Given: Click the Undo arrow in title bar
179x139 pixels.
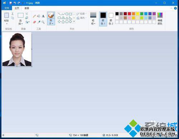Looking at the screenshot, I should pyautogui.click(x=15, y=3).
